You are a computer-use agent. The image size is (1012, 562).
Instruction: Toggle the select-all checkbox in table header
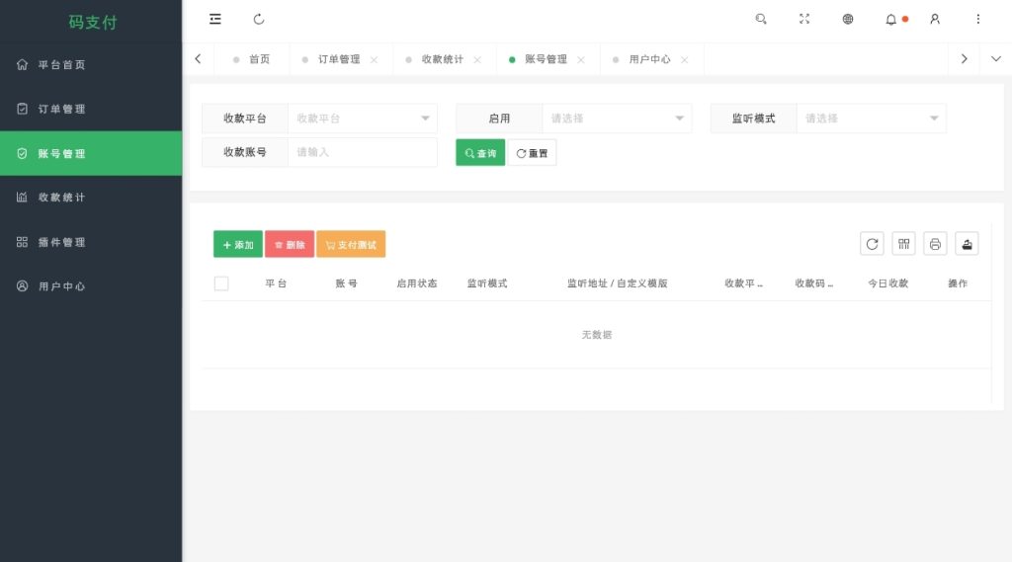pos(221,283)
